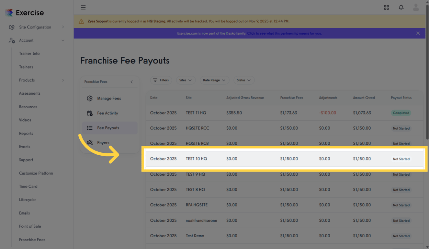This screenshot has height=249, width=429.
Task: Click the Exercise logo
Action: (x=24, y=13)
